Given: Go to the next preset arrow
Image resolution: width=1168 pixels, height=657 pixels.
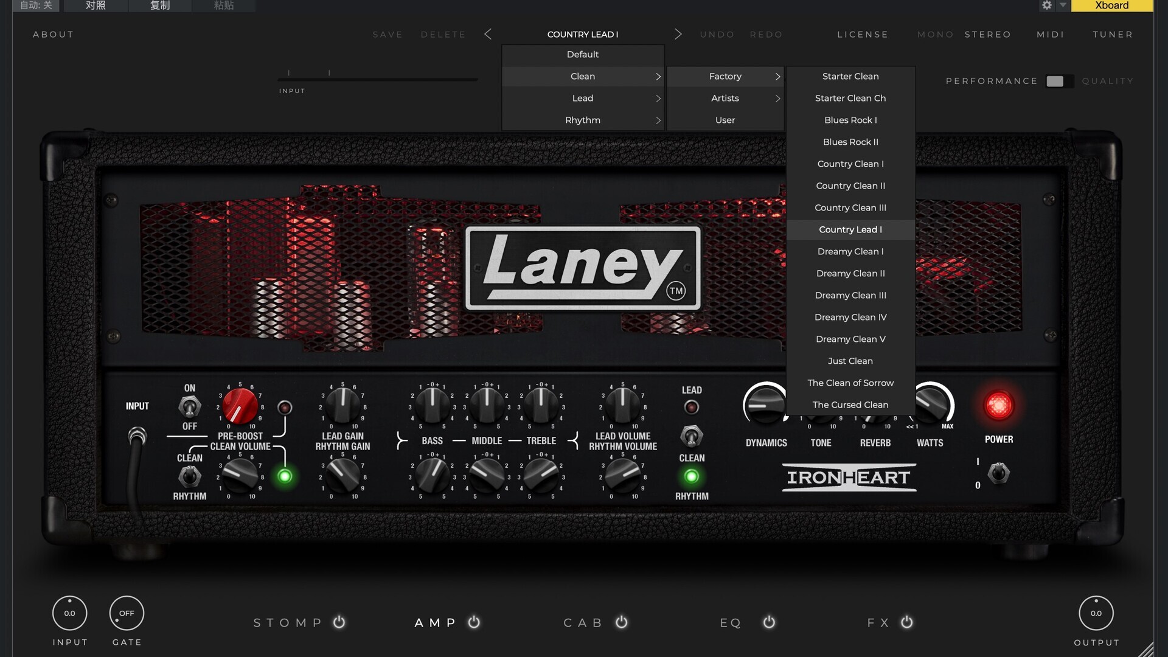Looking at the screenshot, I should (x=678, y=34).
